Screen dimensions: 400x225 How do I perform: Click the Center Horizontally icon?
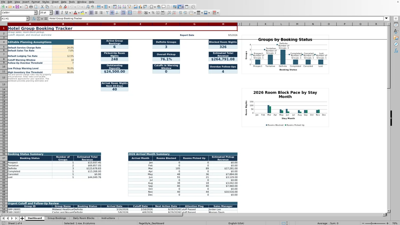(96, 13)
